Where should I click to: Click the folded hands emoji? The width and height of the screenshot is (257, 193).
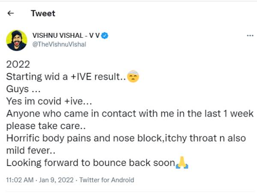coord(182,163)
